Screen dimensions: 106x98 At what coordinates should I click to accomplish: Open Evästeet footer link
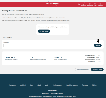(x=94, y=85)
